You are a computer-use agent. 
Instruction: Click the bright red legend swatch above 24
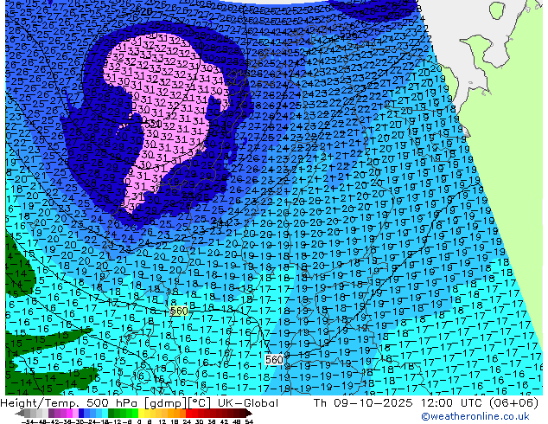pos(188,414)
